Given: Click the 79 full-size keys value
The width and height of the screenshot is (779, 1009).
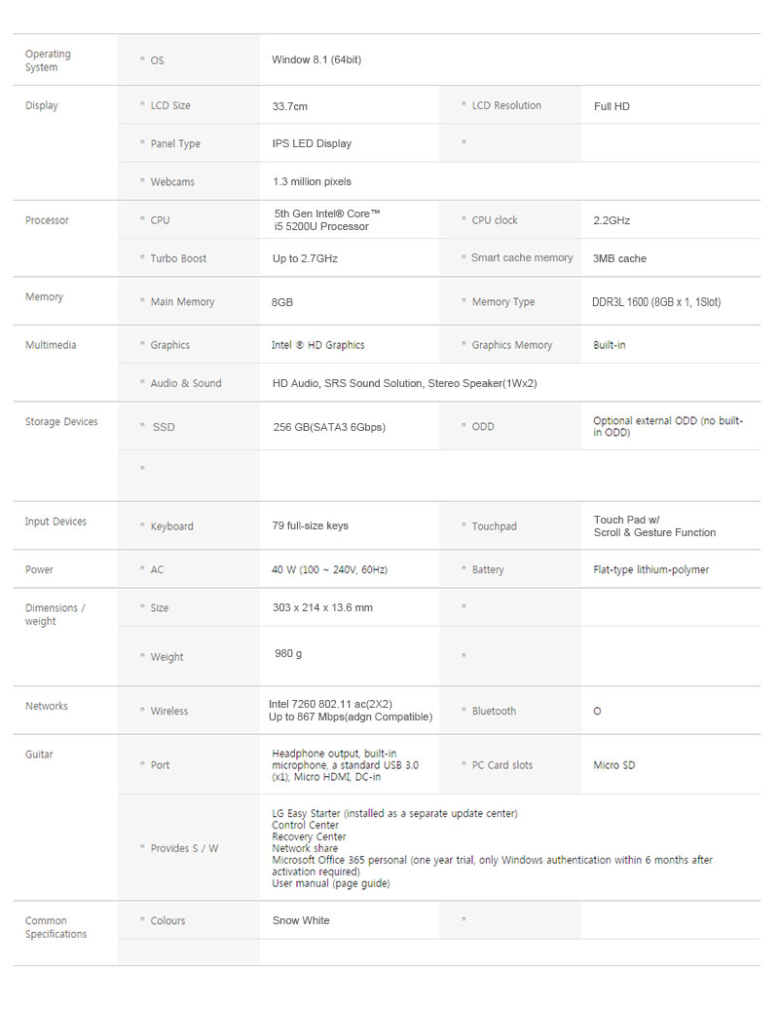Looking at the screenshot, I should 310,525.
